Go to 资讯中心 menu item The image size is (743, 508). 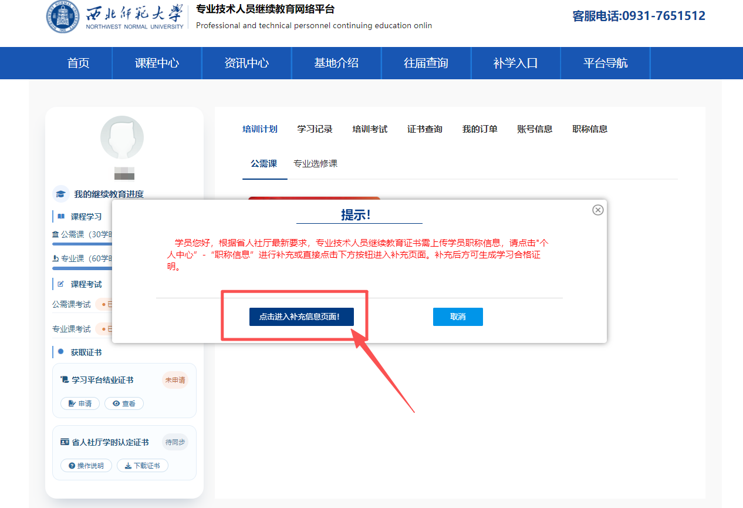pyautogui.click(x=246, y=63)
